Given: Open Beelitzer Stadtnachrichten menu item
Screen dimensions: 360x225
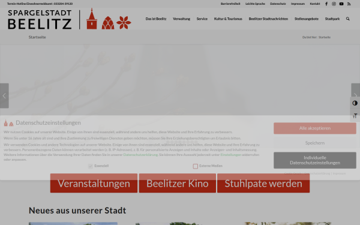Looking at the screenshot, I should 268,19.
